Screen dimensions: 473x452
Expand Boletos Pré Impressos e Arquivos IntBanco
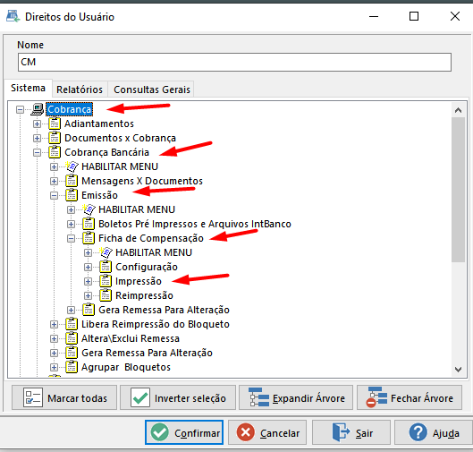pyautogui.click(x=72, y=224)
